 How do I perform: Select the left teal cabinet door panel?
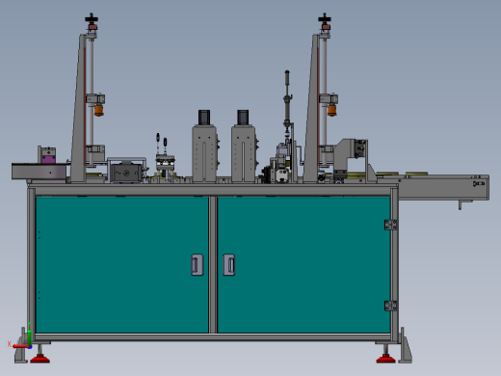(122, 265)
